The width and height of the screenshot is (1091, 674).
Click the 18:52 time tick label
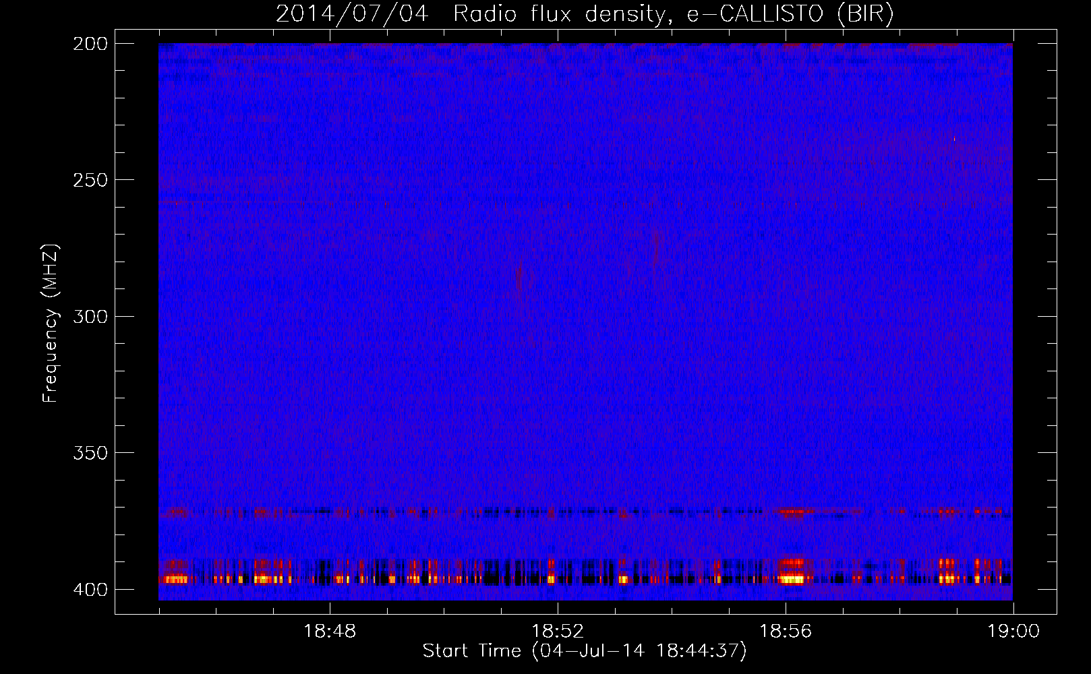[558, 632]
